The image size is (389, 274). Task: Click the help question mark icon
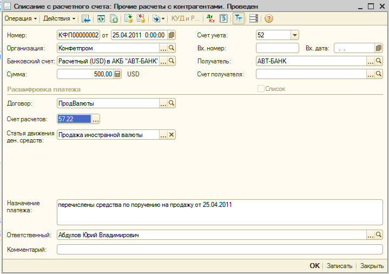(x=268, y=19)
